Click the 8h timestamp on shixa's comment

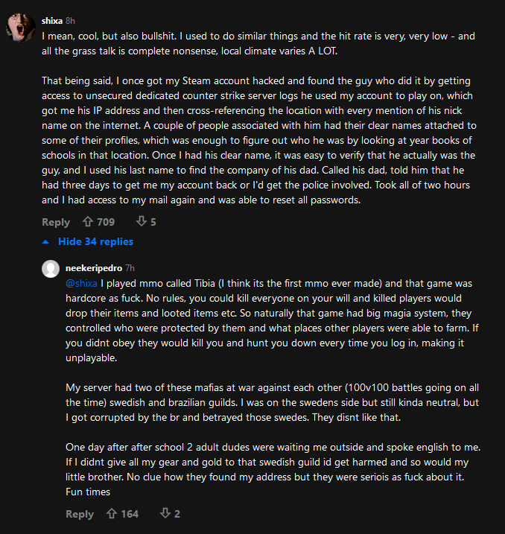pyautogui.click(x=70, y=21)
